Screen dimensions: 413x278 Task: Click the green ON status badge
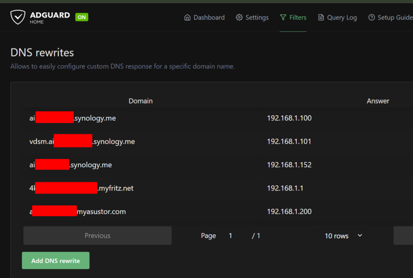82,17
